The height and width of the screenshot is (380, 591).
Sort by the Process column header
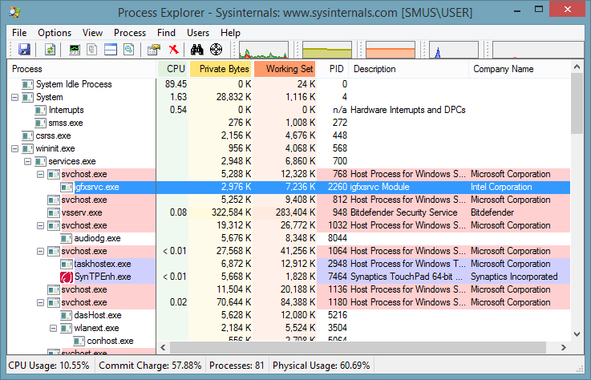click(x=82, y=69)
